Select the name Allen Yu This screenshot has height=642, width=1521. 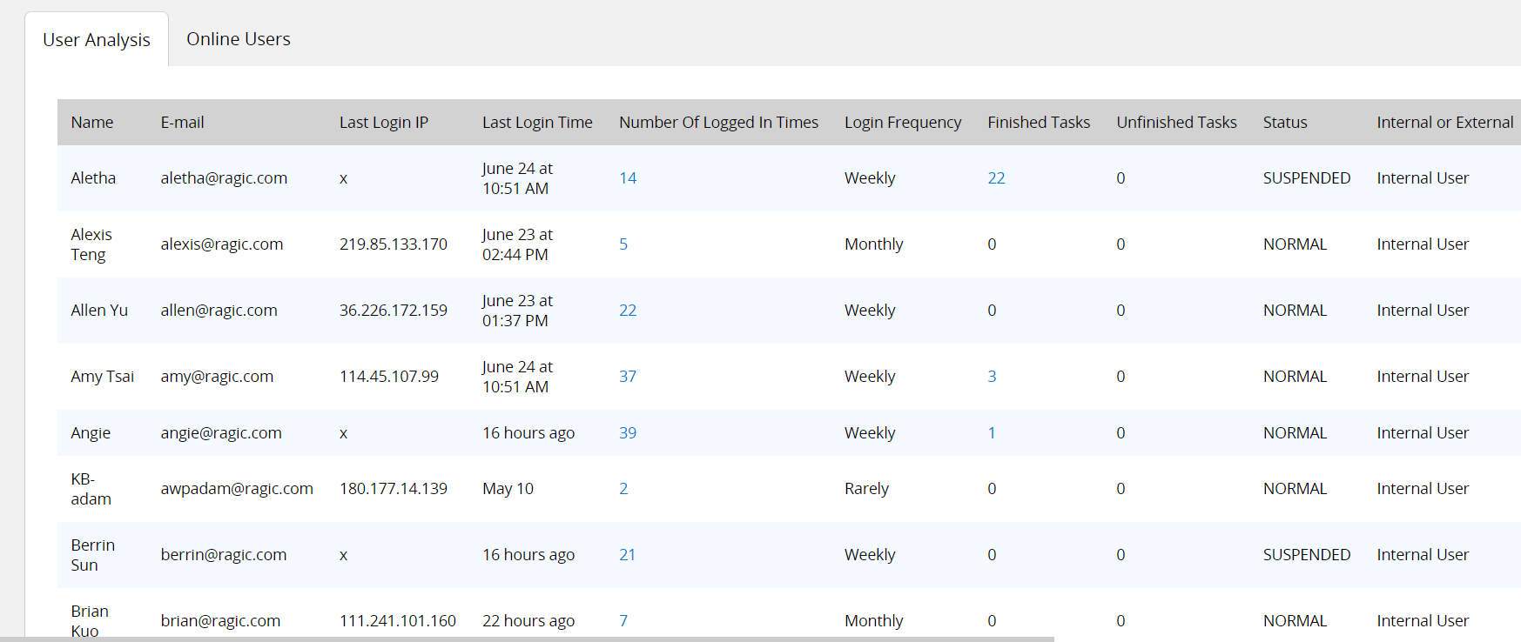pyautogui.click(x=99, y=311)
